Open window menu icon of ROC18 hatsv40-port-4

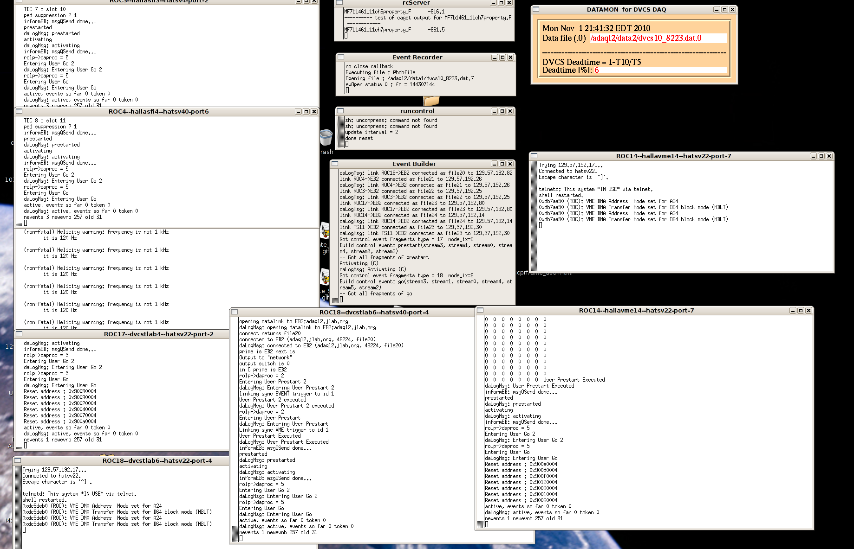click(235, 312)
